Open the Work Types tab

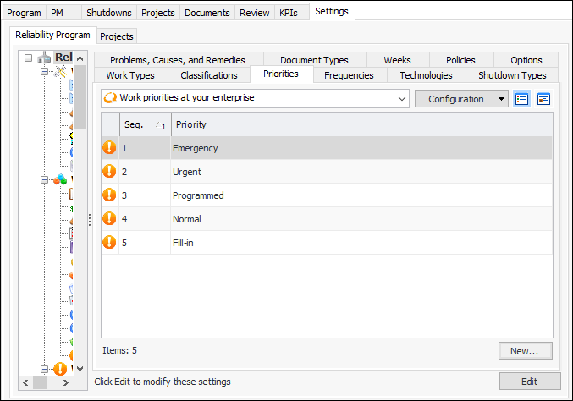click(x=130, y=75)
